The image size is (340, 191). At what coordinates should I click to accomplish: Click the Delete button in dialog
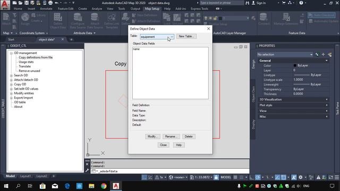coord(189,136)
